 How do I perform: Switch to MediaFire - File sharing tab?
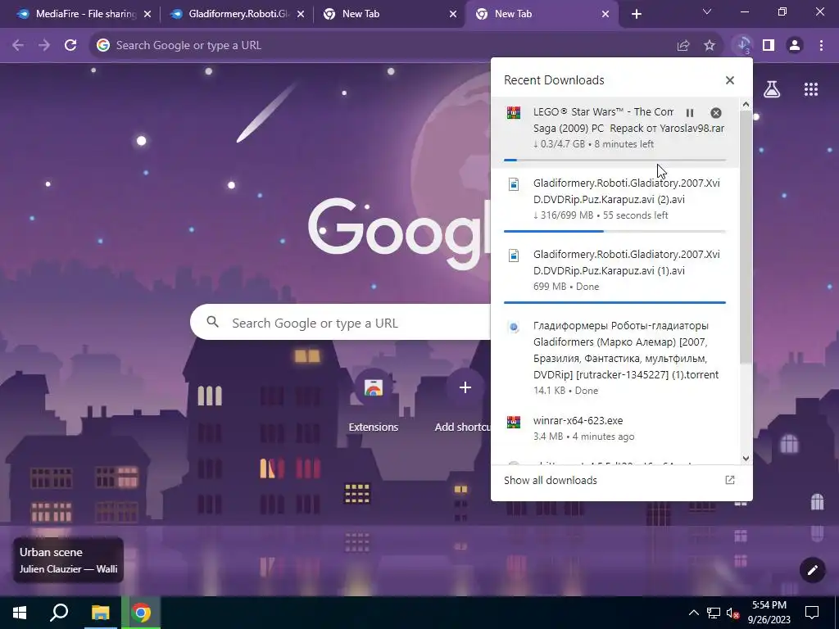85,14
